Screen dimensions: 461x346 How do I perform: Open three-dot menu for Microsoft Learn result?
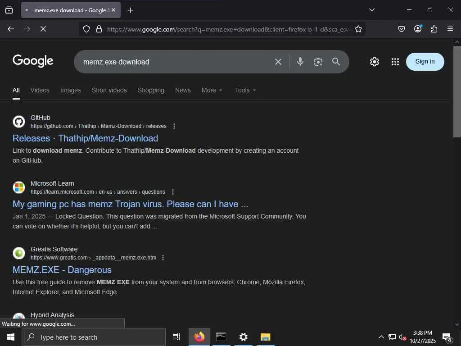point(173,192)
